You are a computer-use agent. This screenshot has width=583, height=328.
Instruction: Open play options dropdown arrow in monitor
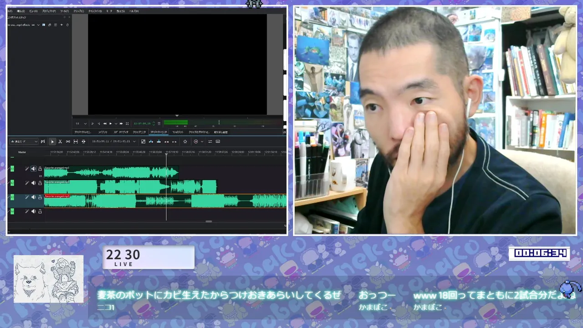(116, 123)
